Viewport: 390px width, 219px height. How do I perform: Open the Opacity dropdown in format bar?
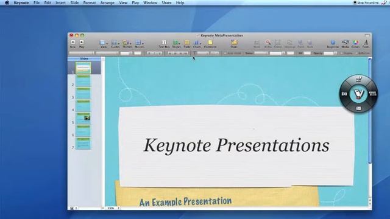pyautogui.click(x=330, y=53)
